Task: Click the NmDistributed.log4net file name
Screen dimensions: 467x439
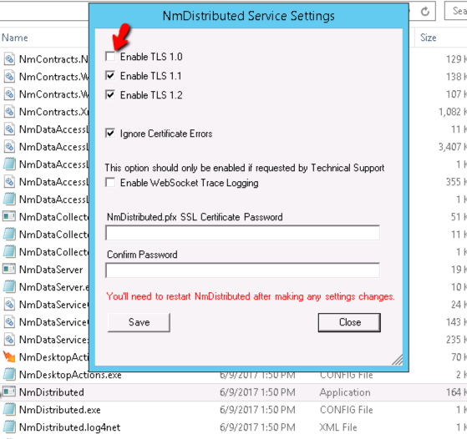Action: pos(69,427)
